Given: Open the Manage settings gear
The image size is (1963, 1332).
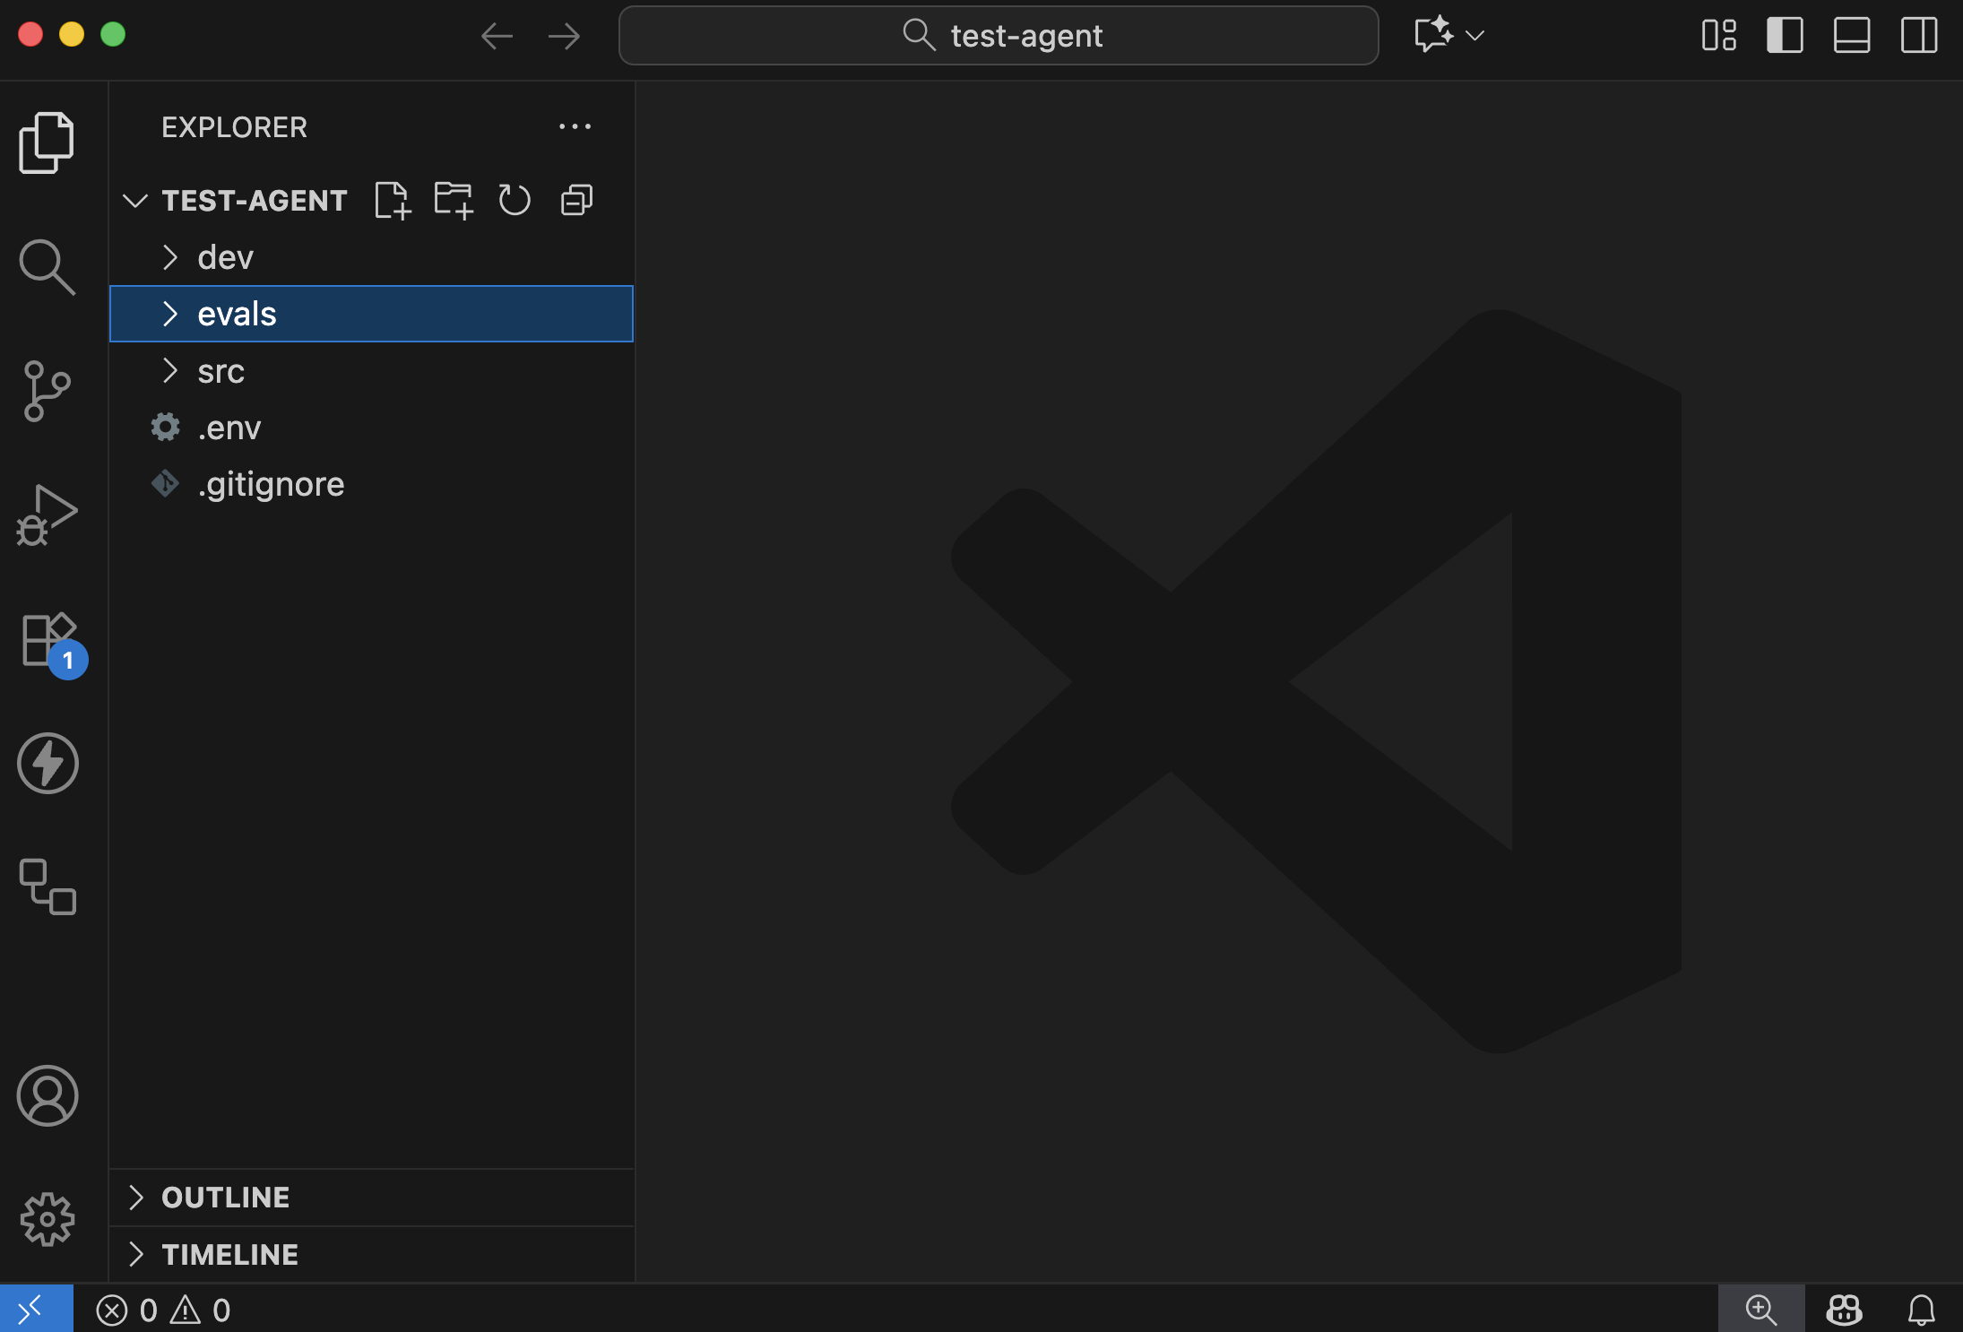Looking at the screenshot, I should pyautogui.click(x=47, y=1219).
